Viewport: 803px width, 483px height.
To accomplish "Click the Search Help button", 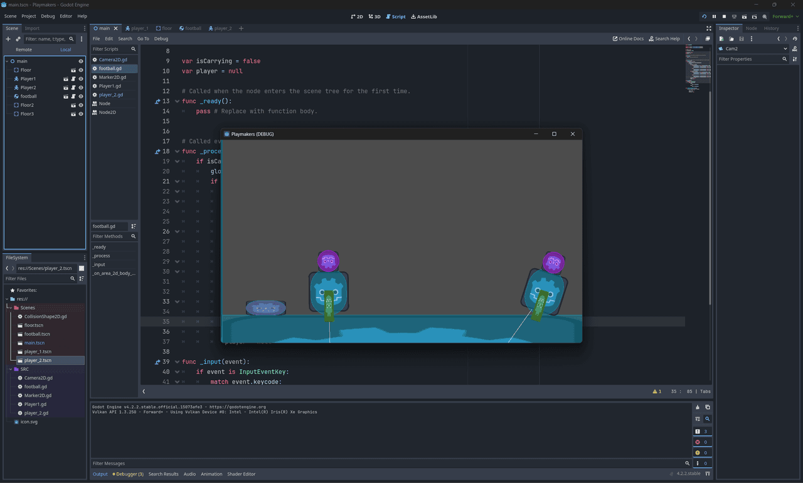I will (x=664, y=39).
